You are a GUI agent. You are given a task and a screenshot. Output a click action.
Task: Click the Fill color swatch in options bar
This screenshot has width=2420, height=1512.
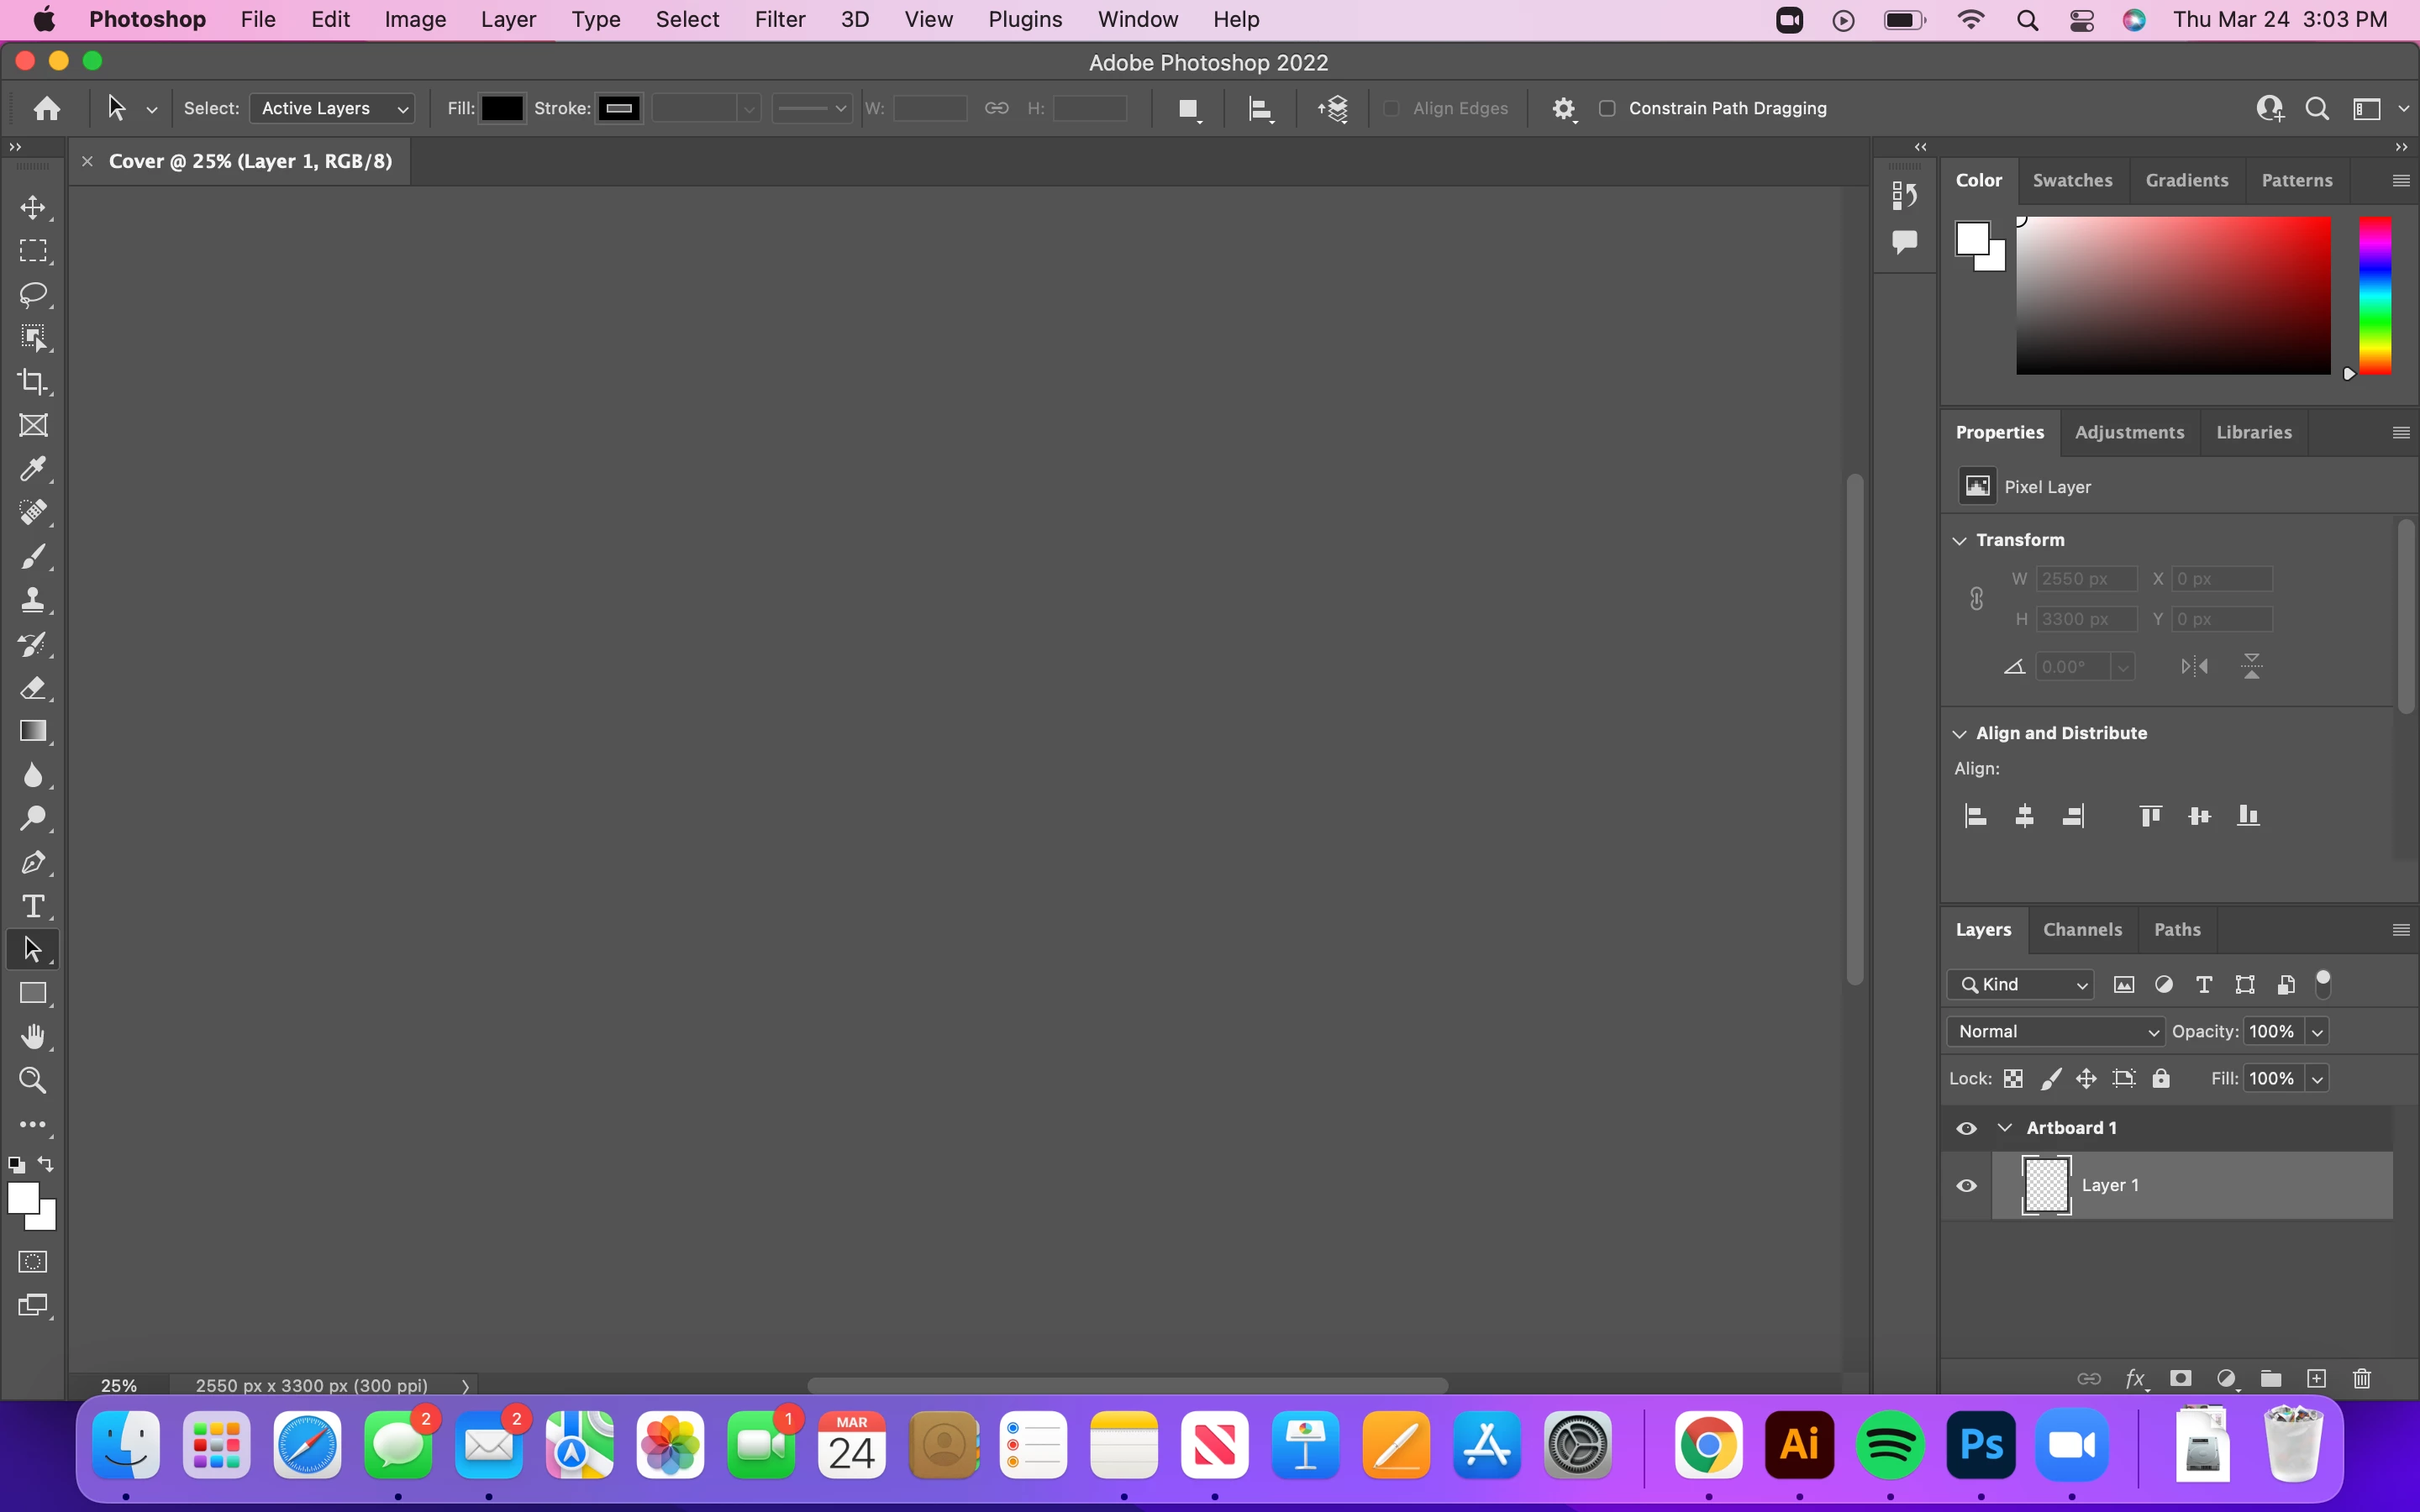502,108
